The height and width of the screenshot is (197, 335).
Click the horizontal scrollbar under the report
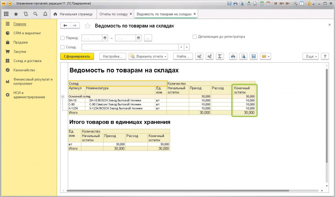point(177,191)
